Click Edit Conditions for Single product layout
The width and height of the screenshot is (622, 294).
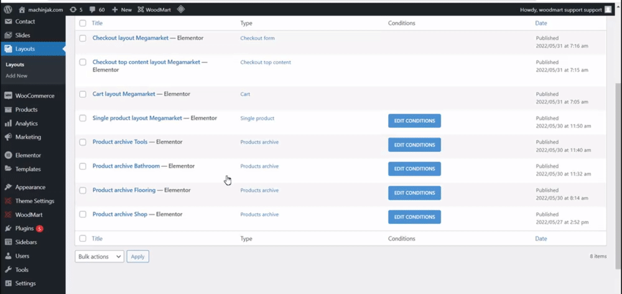[x=414, y=121]
